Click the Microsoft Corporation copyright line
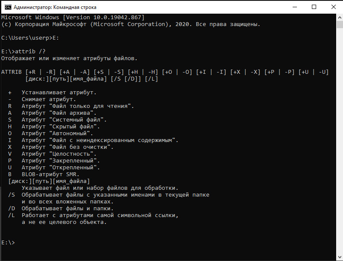 (x=131, y=24)
